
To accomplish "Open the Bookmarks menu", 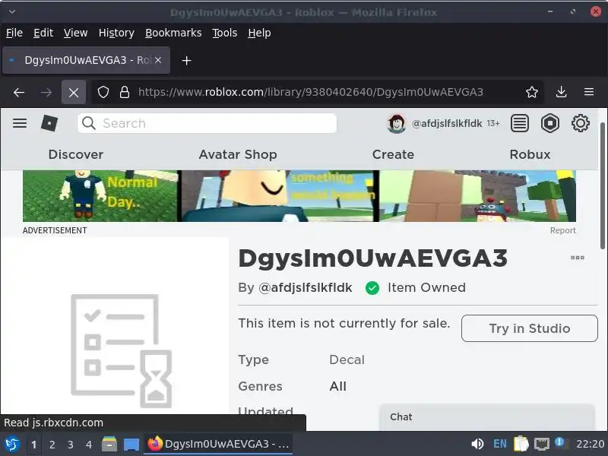I will [173, 33].
